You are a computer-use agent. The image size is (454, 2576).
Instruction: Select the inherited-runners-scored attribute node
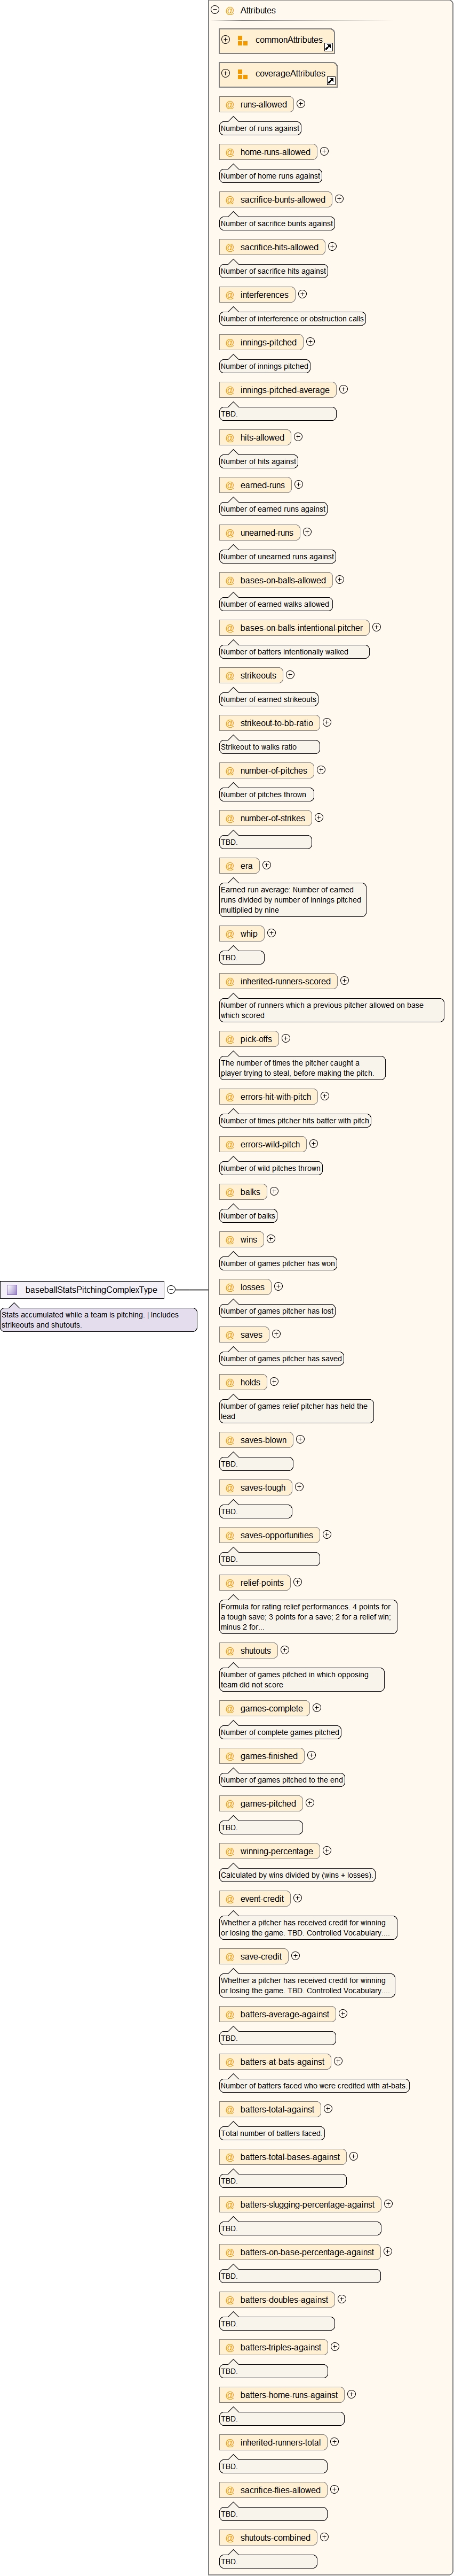pos(284,982)
